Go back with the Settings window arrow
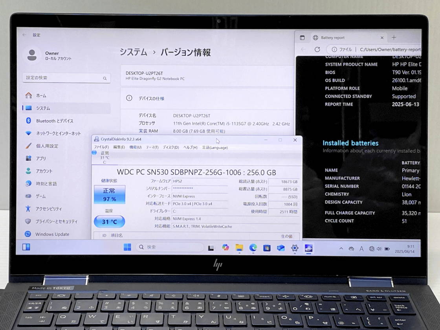 click(x=24, y=35)
